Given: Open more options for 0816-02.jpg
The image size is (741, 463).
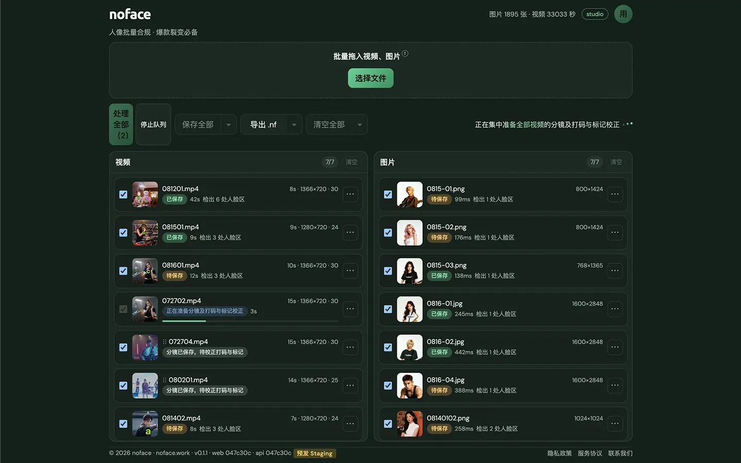Looking at the screenshot, I should coord(615,347).
